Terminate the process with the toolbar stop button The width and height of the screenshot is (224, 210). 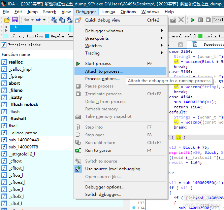tap(208, 20)
